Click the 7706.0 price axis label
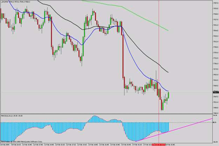This screenshot has width=219, height=146. pos(216,64)
